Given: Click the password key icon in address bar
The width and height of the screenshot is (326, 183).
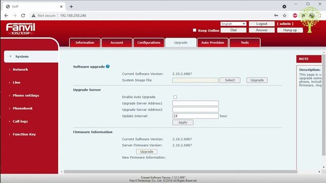Looking at the screenshot, I should click(276, 16).
